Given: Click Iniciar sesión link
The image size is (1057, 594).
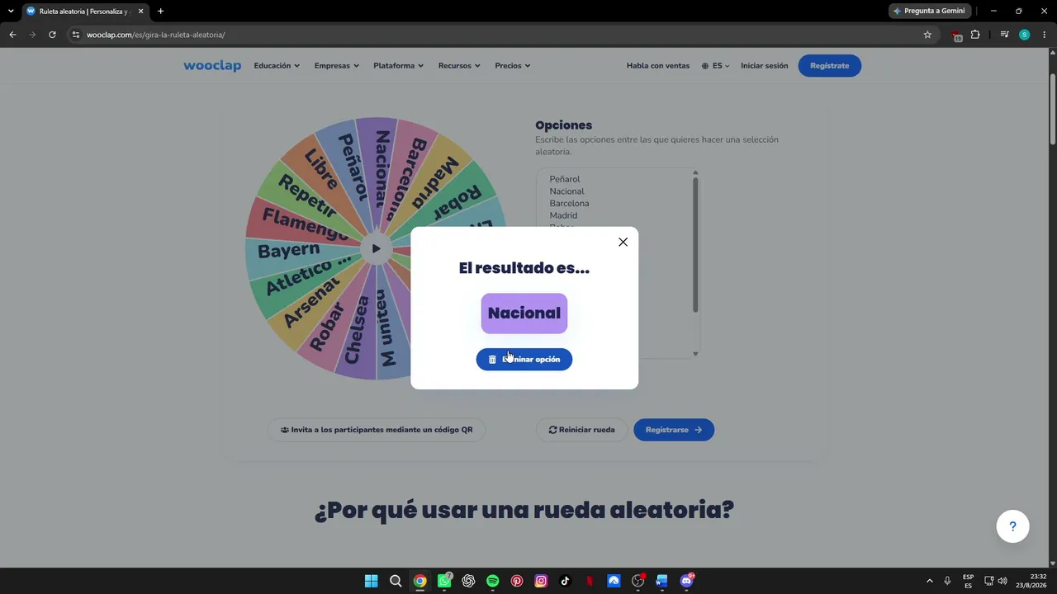Looking at the screenshot, I should 764,66.
